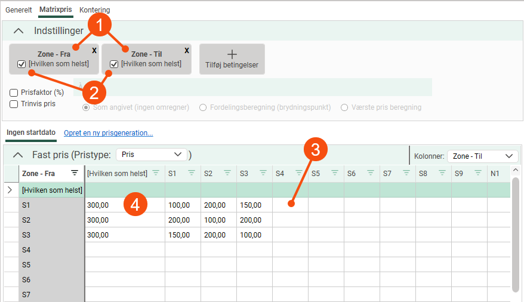The width and height of the screenshot is (524, 302).
Task: Toggle the Zone - Fra checkbox
Action: 21,64
